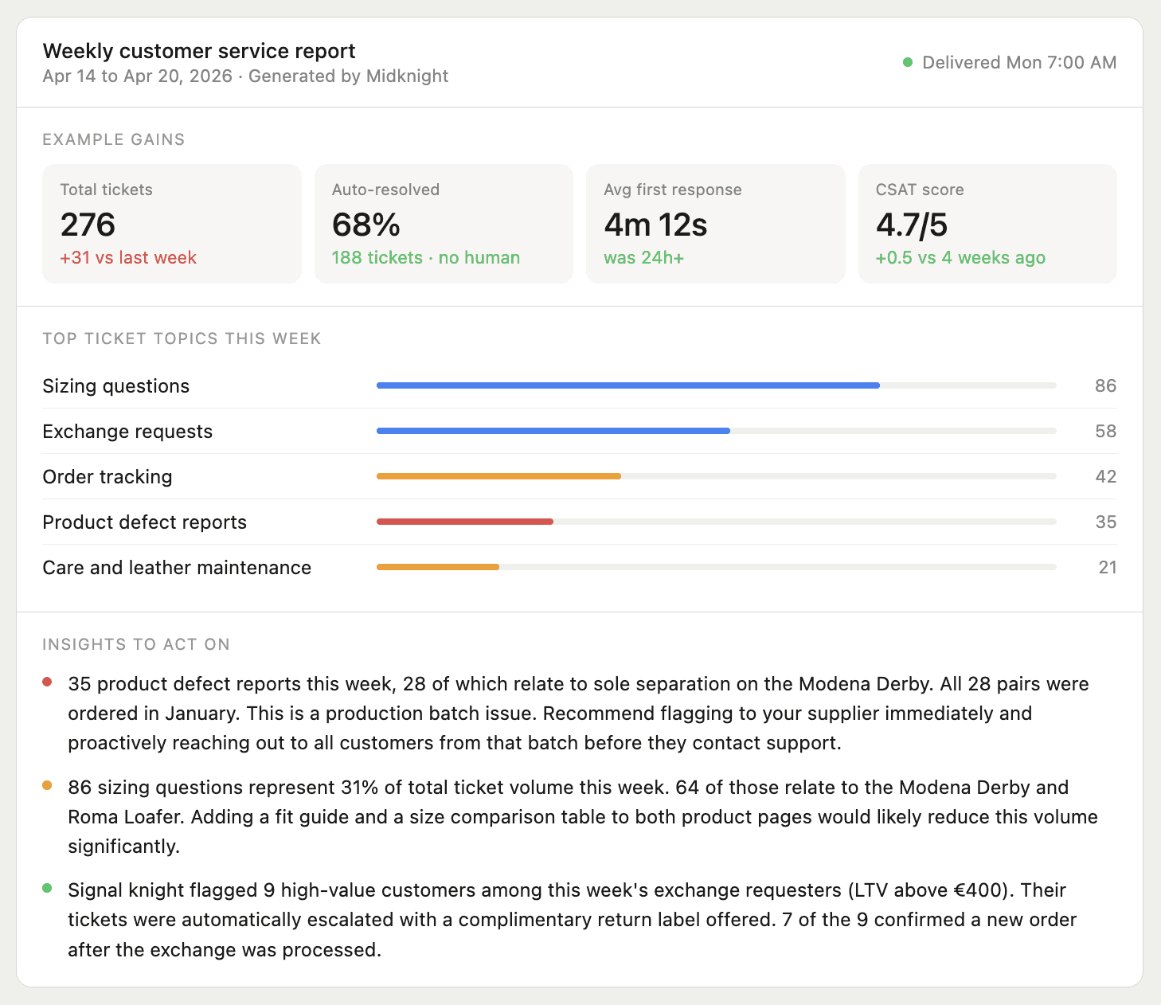Screen dimensions: 1161x1005
Task: Click the green Delivered status dot
Action: point(907,61)
